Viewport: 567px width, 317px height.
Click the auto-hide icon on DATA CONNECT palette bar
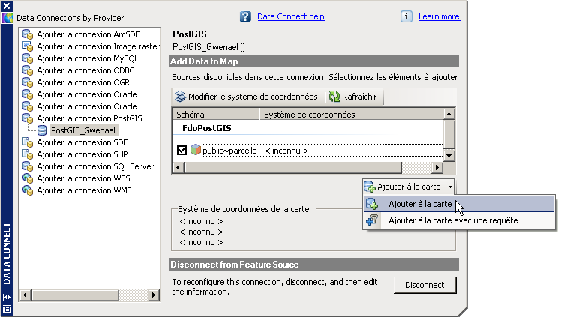point(7,297)
